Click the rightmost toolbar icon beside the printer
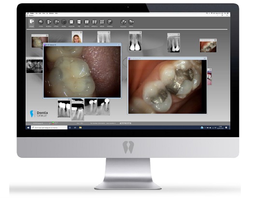Image resolution: width=253 pixels, height=198 pixels. click(x=131, y=22)
